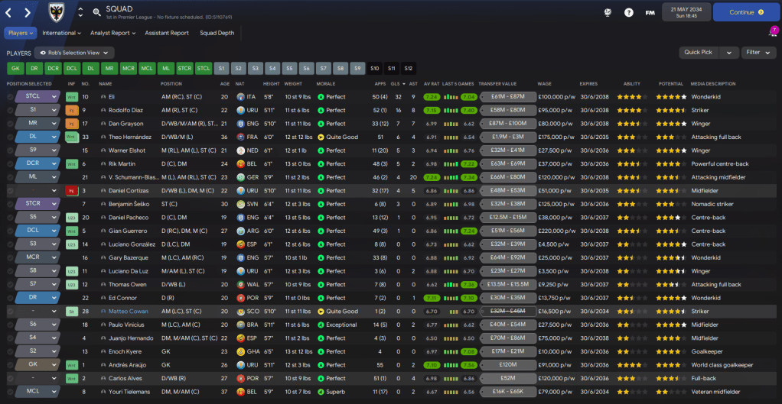Expand Rob's Selection View dropdown
The width and height of the screenshot is (782, 404).
pos(74,53)
